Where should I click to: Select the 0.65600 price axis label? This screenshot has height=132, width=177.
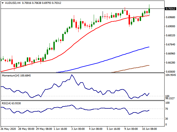tap(170, 71)
